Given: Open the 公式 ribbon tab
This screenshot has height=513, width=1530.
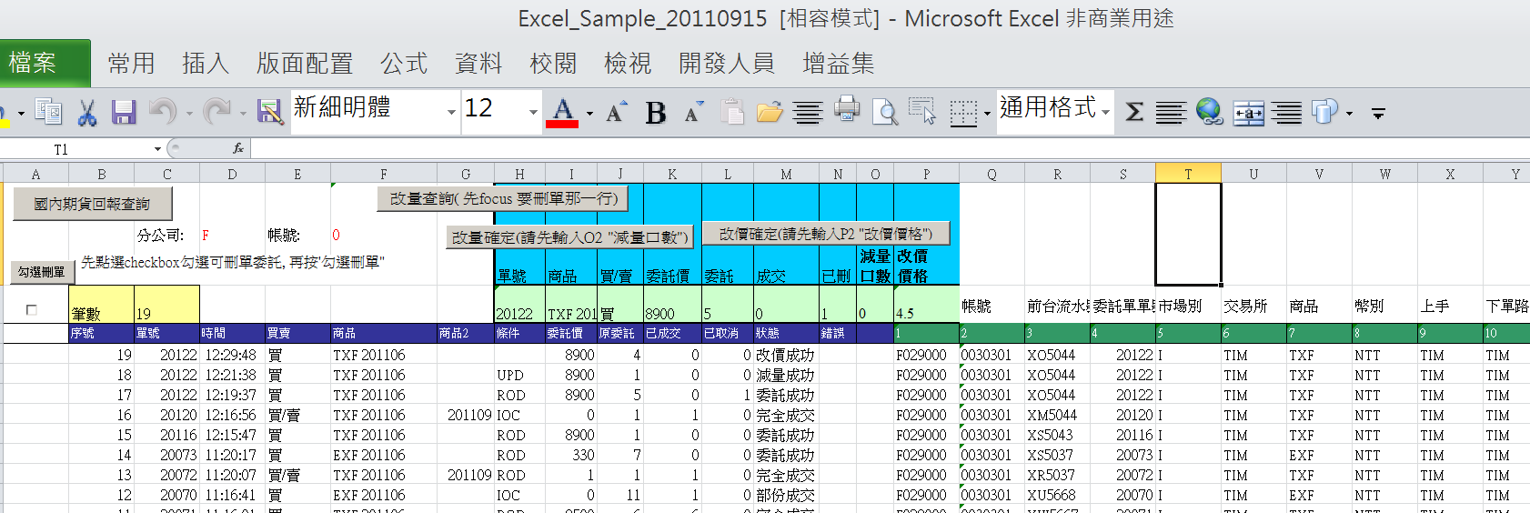Looking at the screenshot, I should [404, 63].
